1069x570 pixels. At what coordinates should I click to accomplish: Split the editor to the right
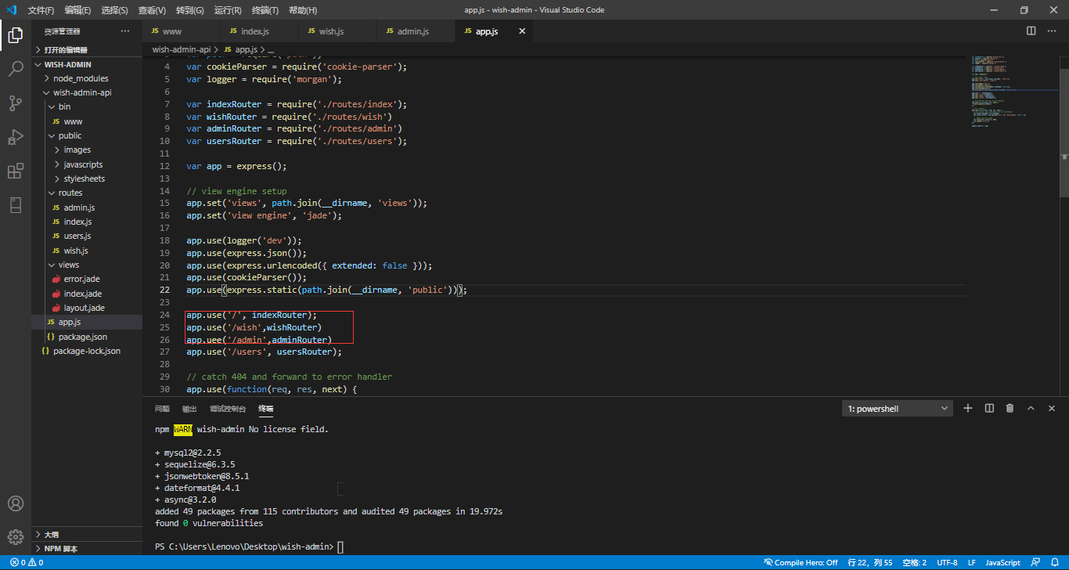click(1031, 31)
